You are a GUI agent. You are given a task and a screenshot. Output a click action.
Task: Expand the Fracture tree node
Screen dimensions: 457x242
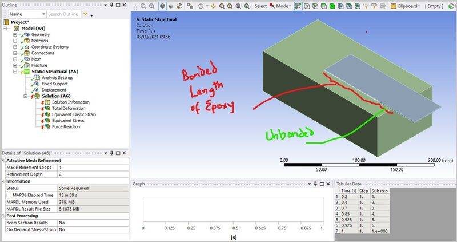(x=15, y=65)
